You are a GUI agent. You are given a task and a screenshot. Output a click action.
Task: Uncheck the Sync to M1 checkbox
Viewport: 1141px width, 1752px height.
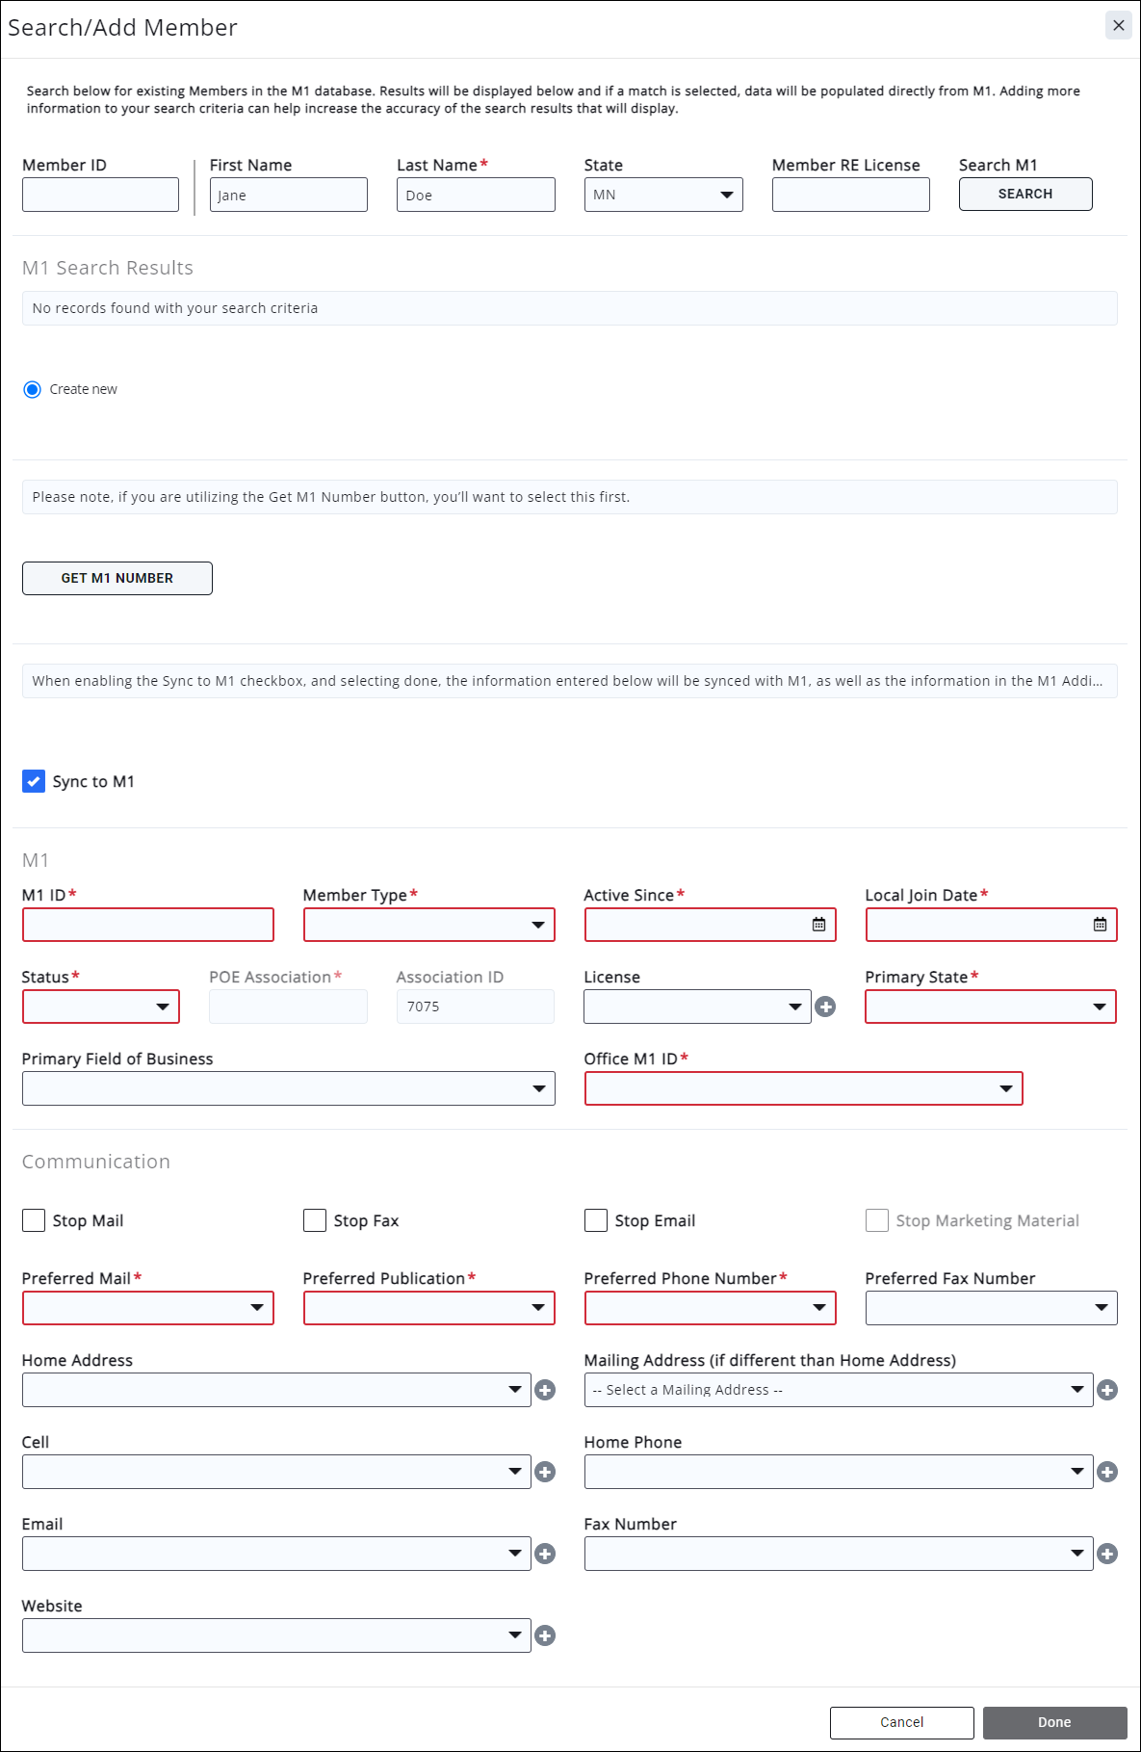tap(34, 781)
